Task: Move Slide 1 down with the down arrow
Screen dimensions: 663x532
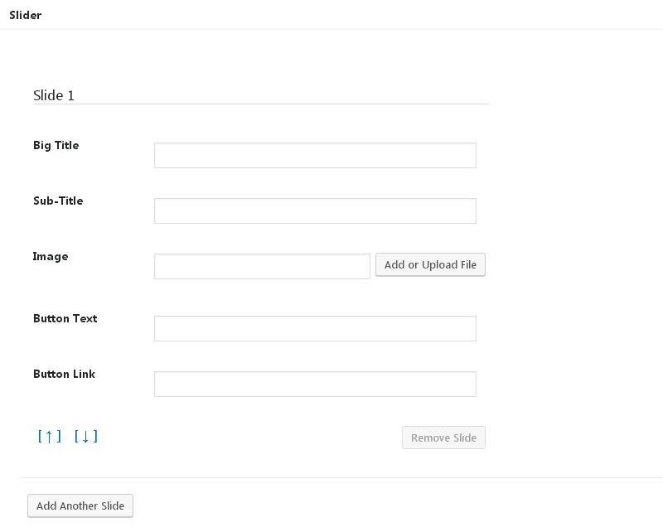Action: click(86, 436)
